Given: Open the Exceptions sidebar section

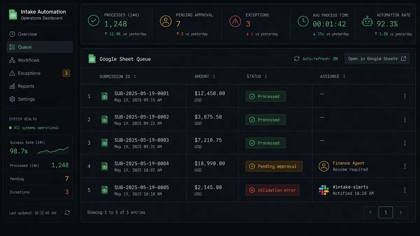Looking at the screenshot, I should (40, 73).
